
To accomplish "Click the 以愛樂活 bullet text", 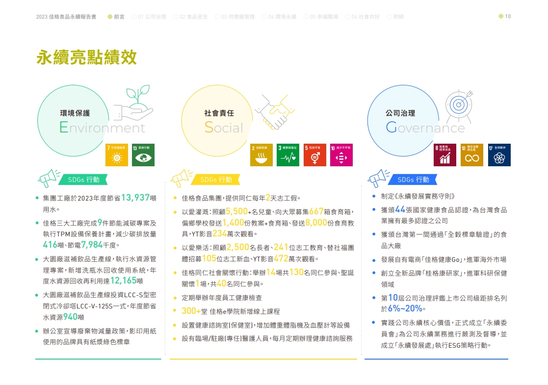I will click(268, 253).
